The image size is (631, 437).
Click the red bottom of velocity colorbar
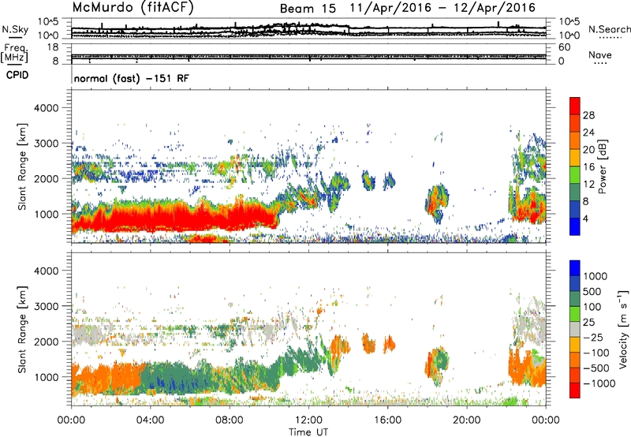click(x=575, y=390)
